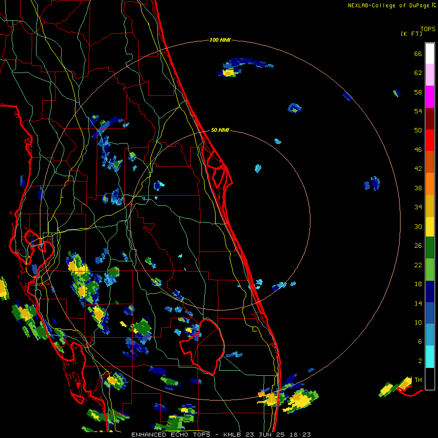Click the 38 legend value
Viewport: 438px width, 438px height.
pyautogui.click(x=418, y=188)
